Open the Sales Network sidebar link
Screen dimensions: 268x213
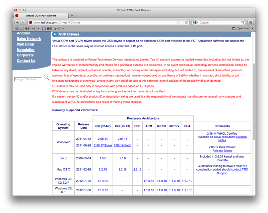point(29,39)
